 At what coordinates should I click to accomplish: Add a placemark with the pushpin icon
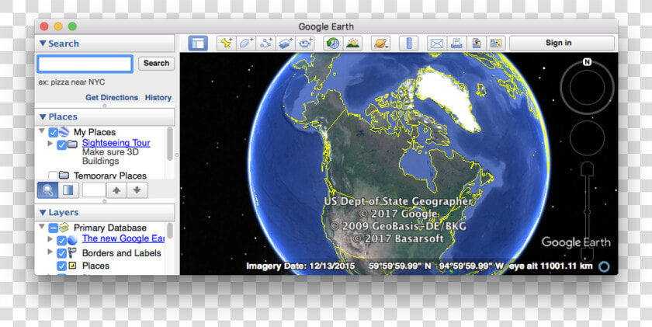coord(227,43)
